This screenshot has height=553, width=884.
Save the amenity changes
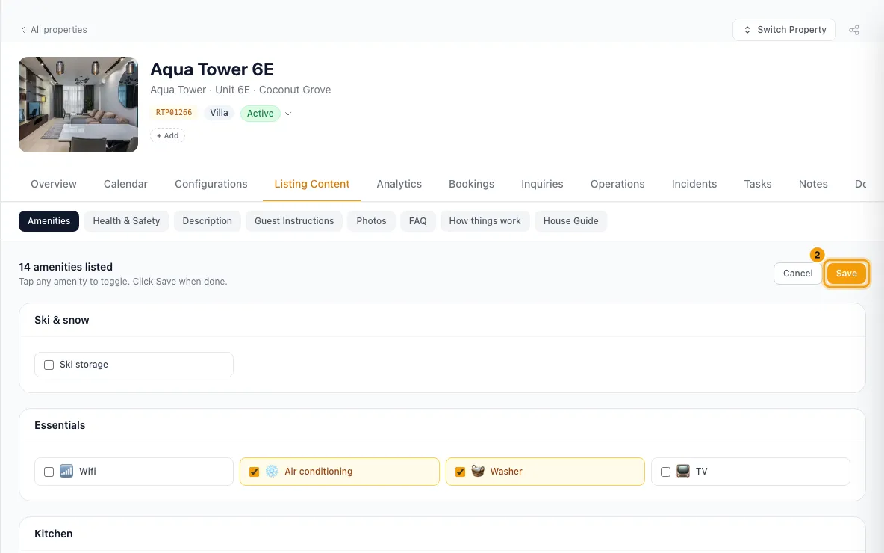click(846, 274)
